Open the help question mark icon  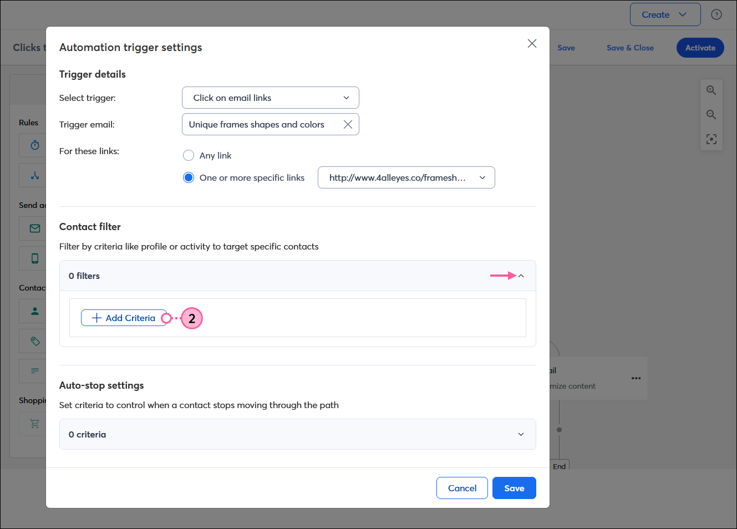[x=716, y=14]
